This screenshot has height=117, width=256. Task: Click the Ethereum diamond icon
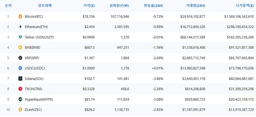[x=20, y=27]
